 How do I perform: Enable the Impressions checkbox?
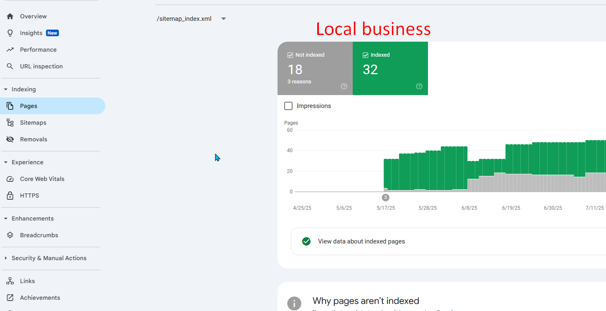click(x=288, y=106)
